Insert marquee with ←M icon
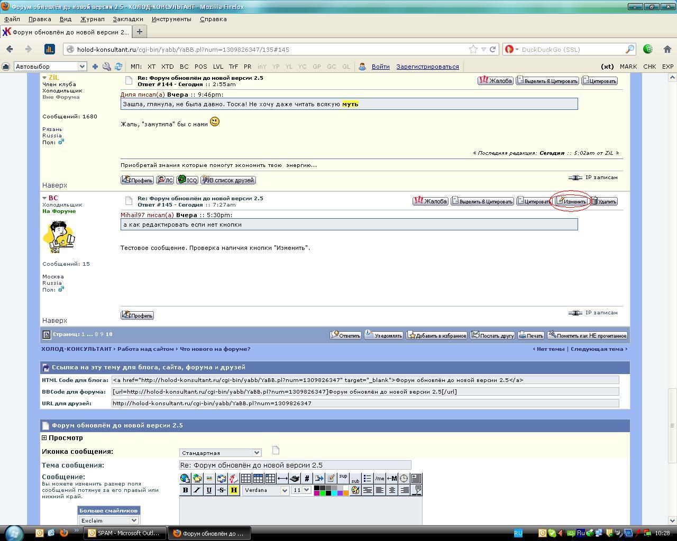This screenshot has width=677, height=541. (392, 478)
